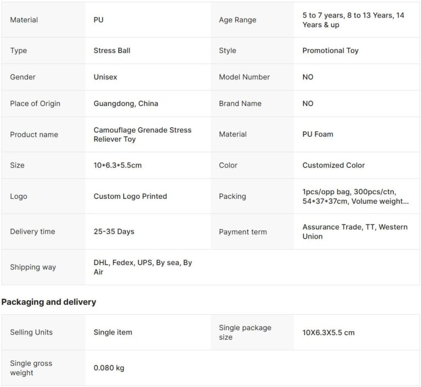
Task: Click the "Payment term" label cell
Action: point(243,232)
